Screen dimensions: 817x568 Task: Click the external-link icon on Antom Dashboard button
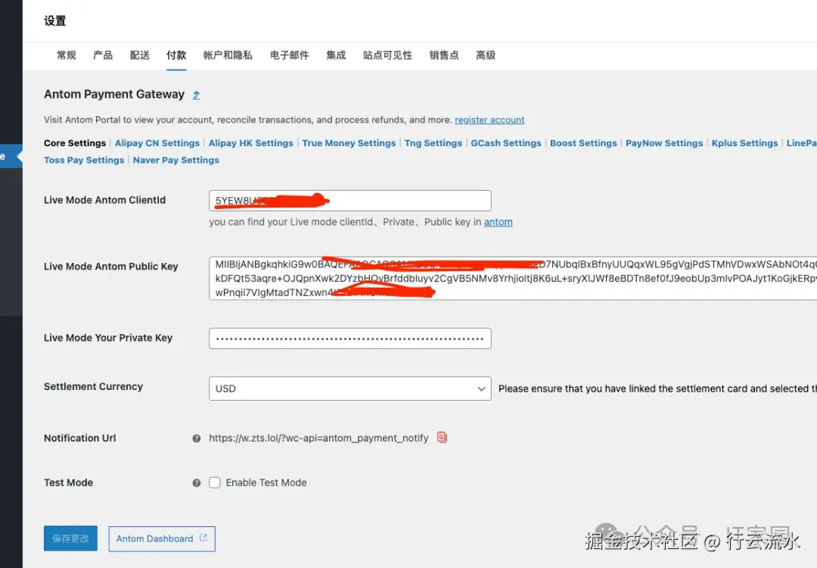pos(203,538)
